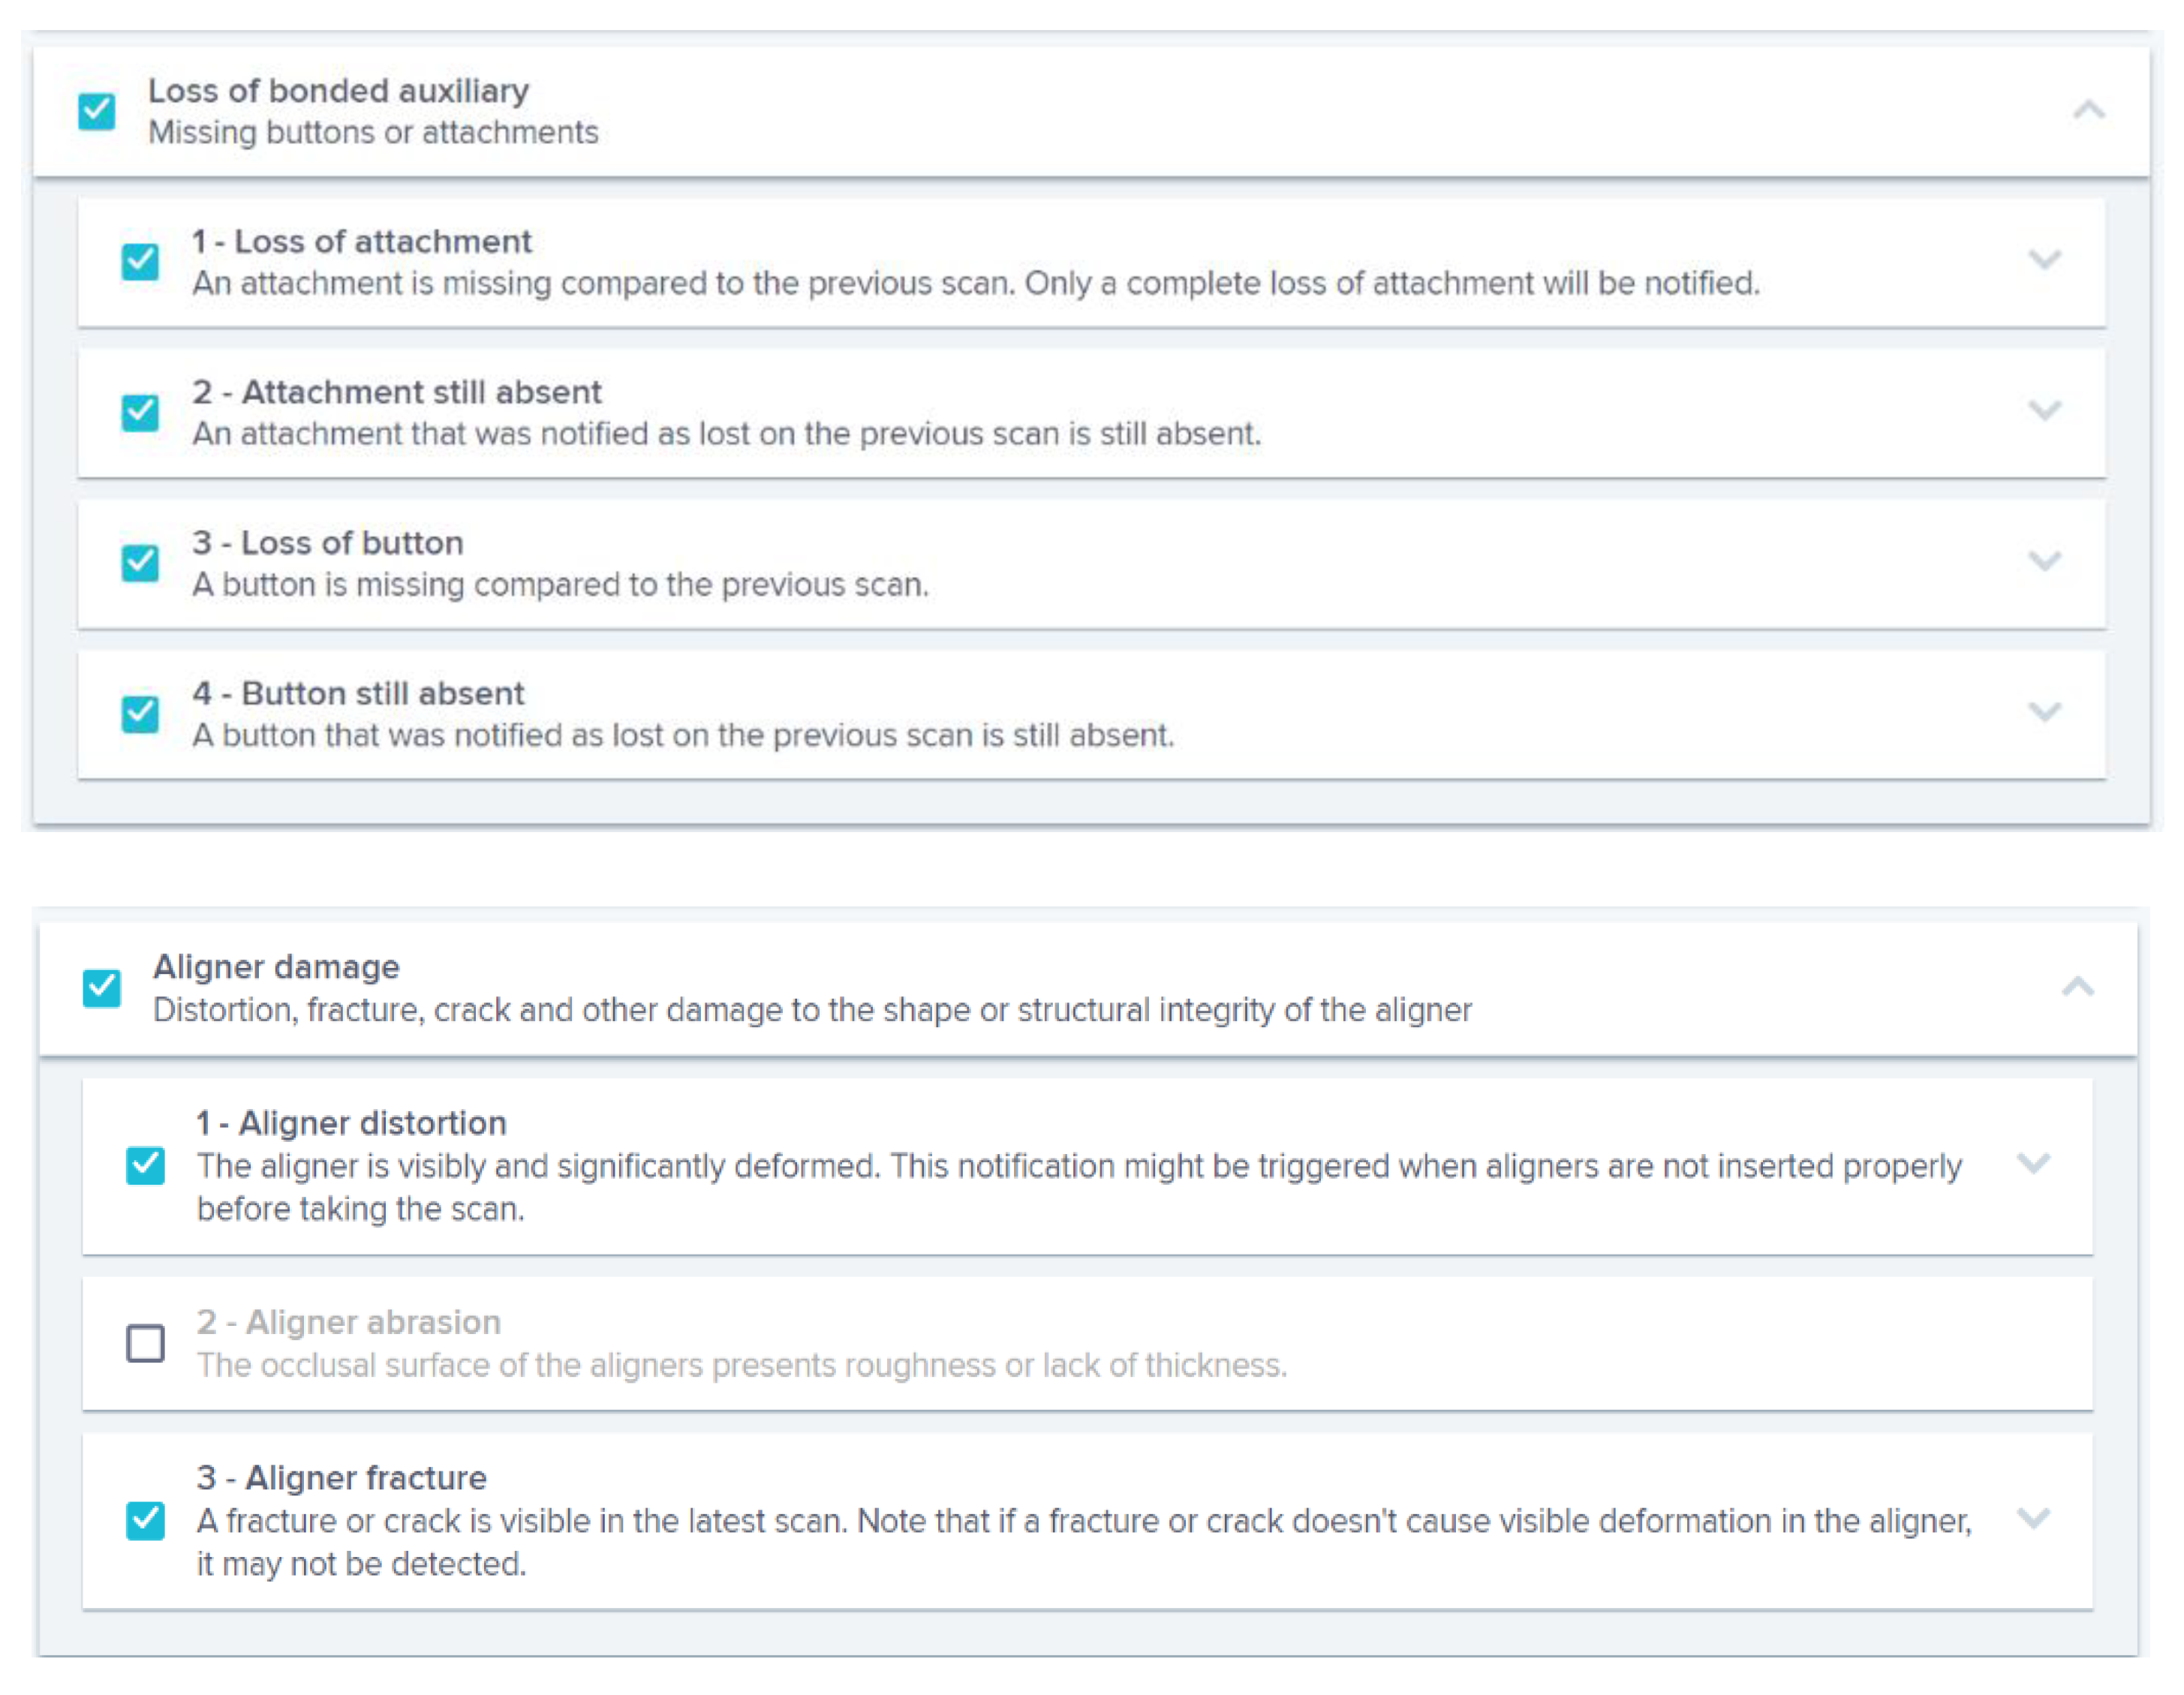Enable the Aligner abrasion checkbox
The image size is (2184, 1695).
146,1343
